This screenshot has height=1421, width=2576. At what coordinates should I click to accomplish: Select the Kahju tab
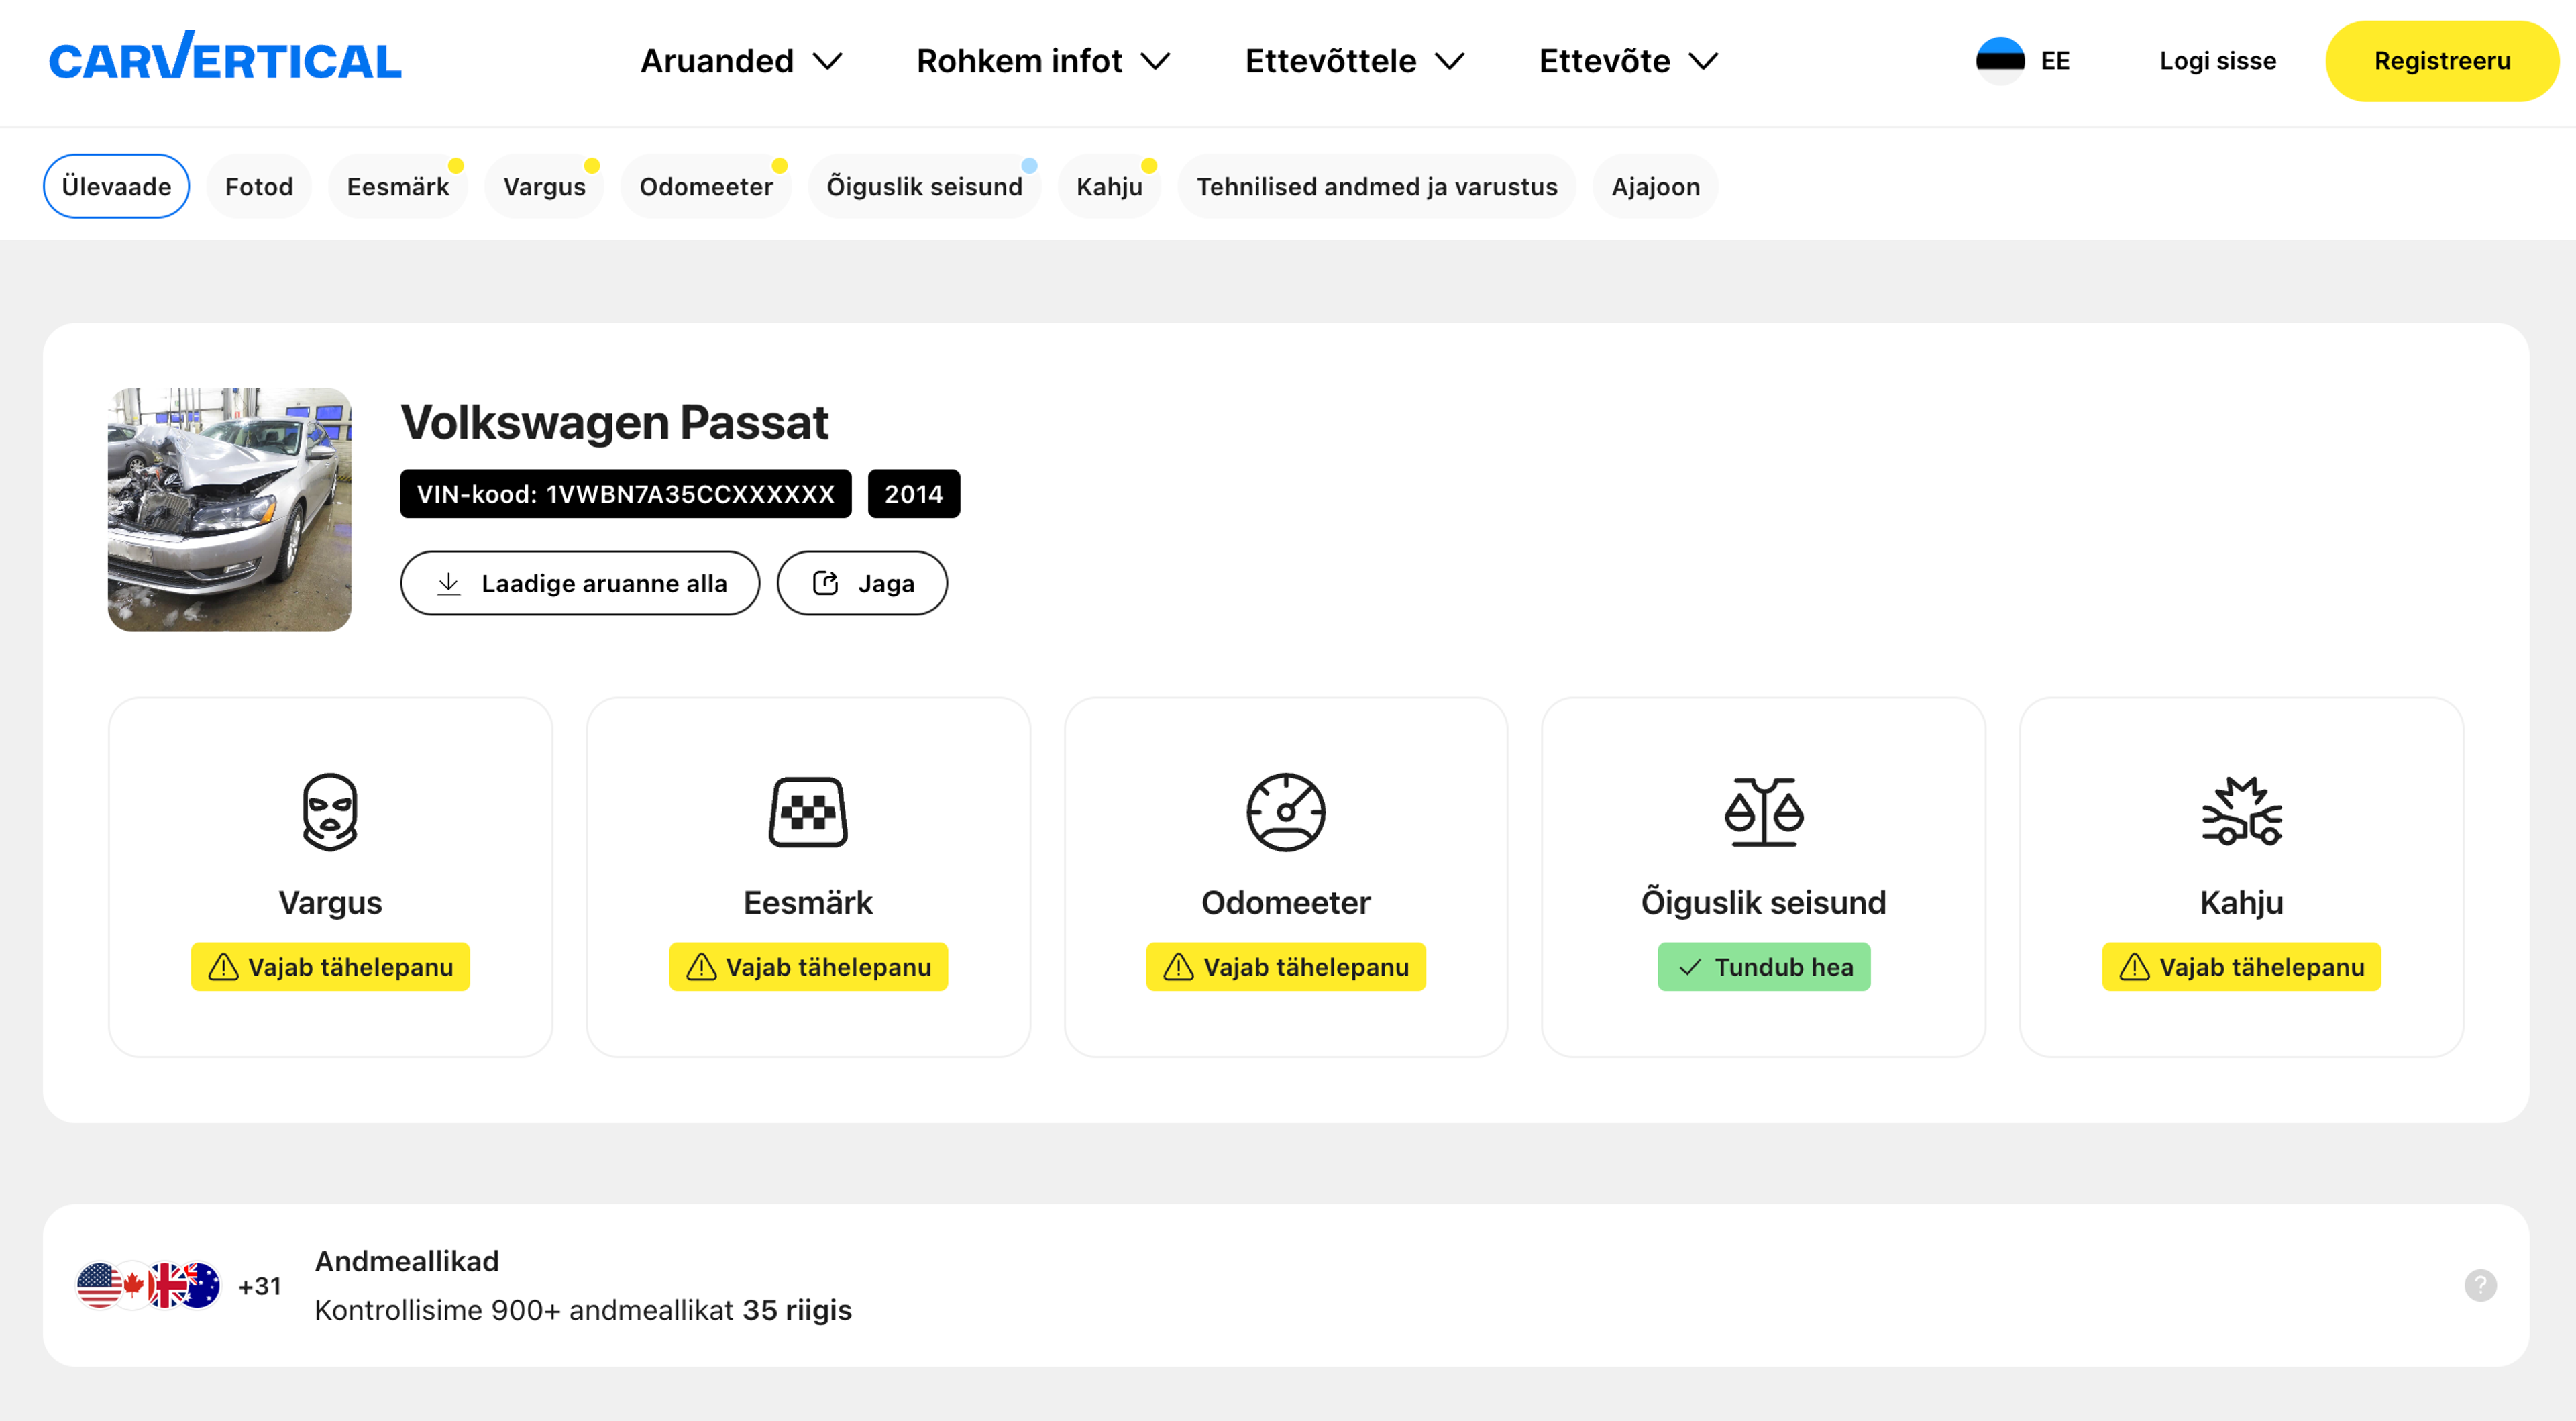pos(1109,186)
